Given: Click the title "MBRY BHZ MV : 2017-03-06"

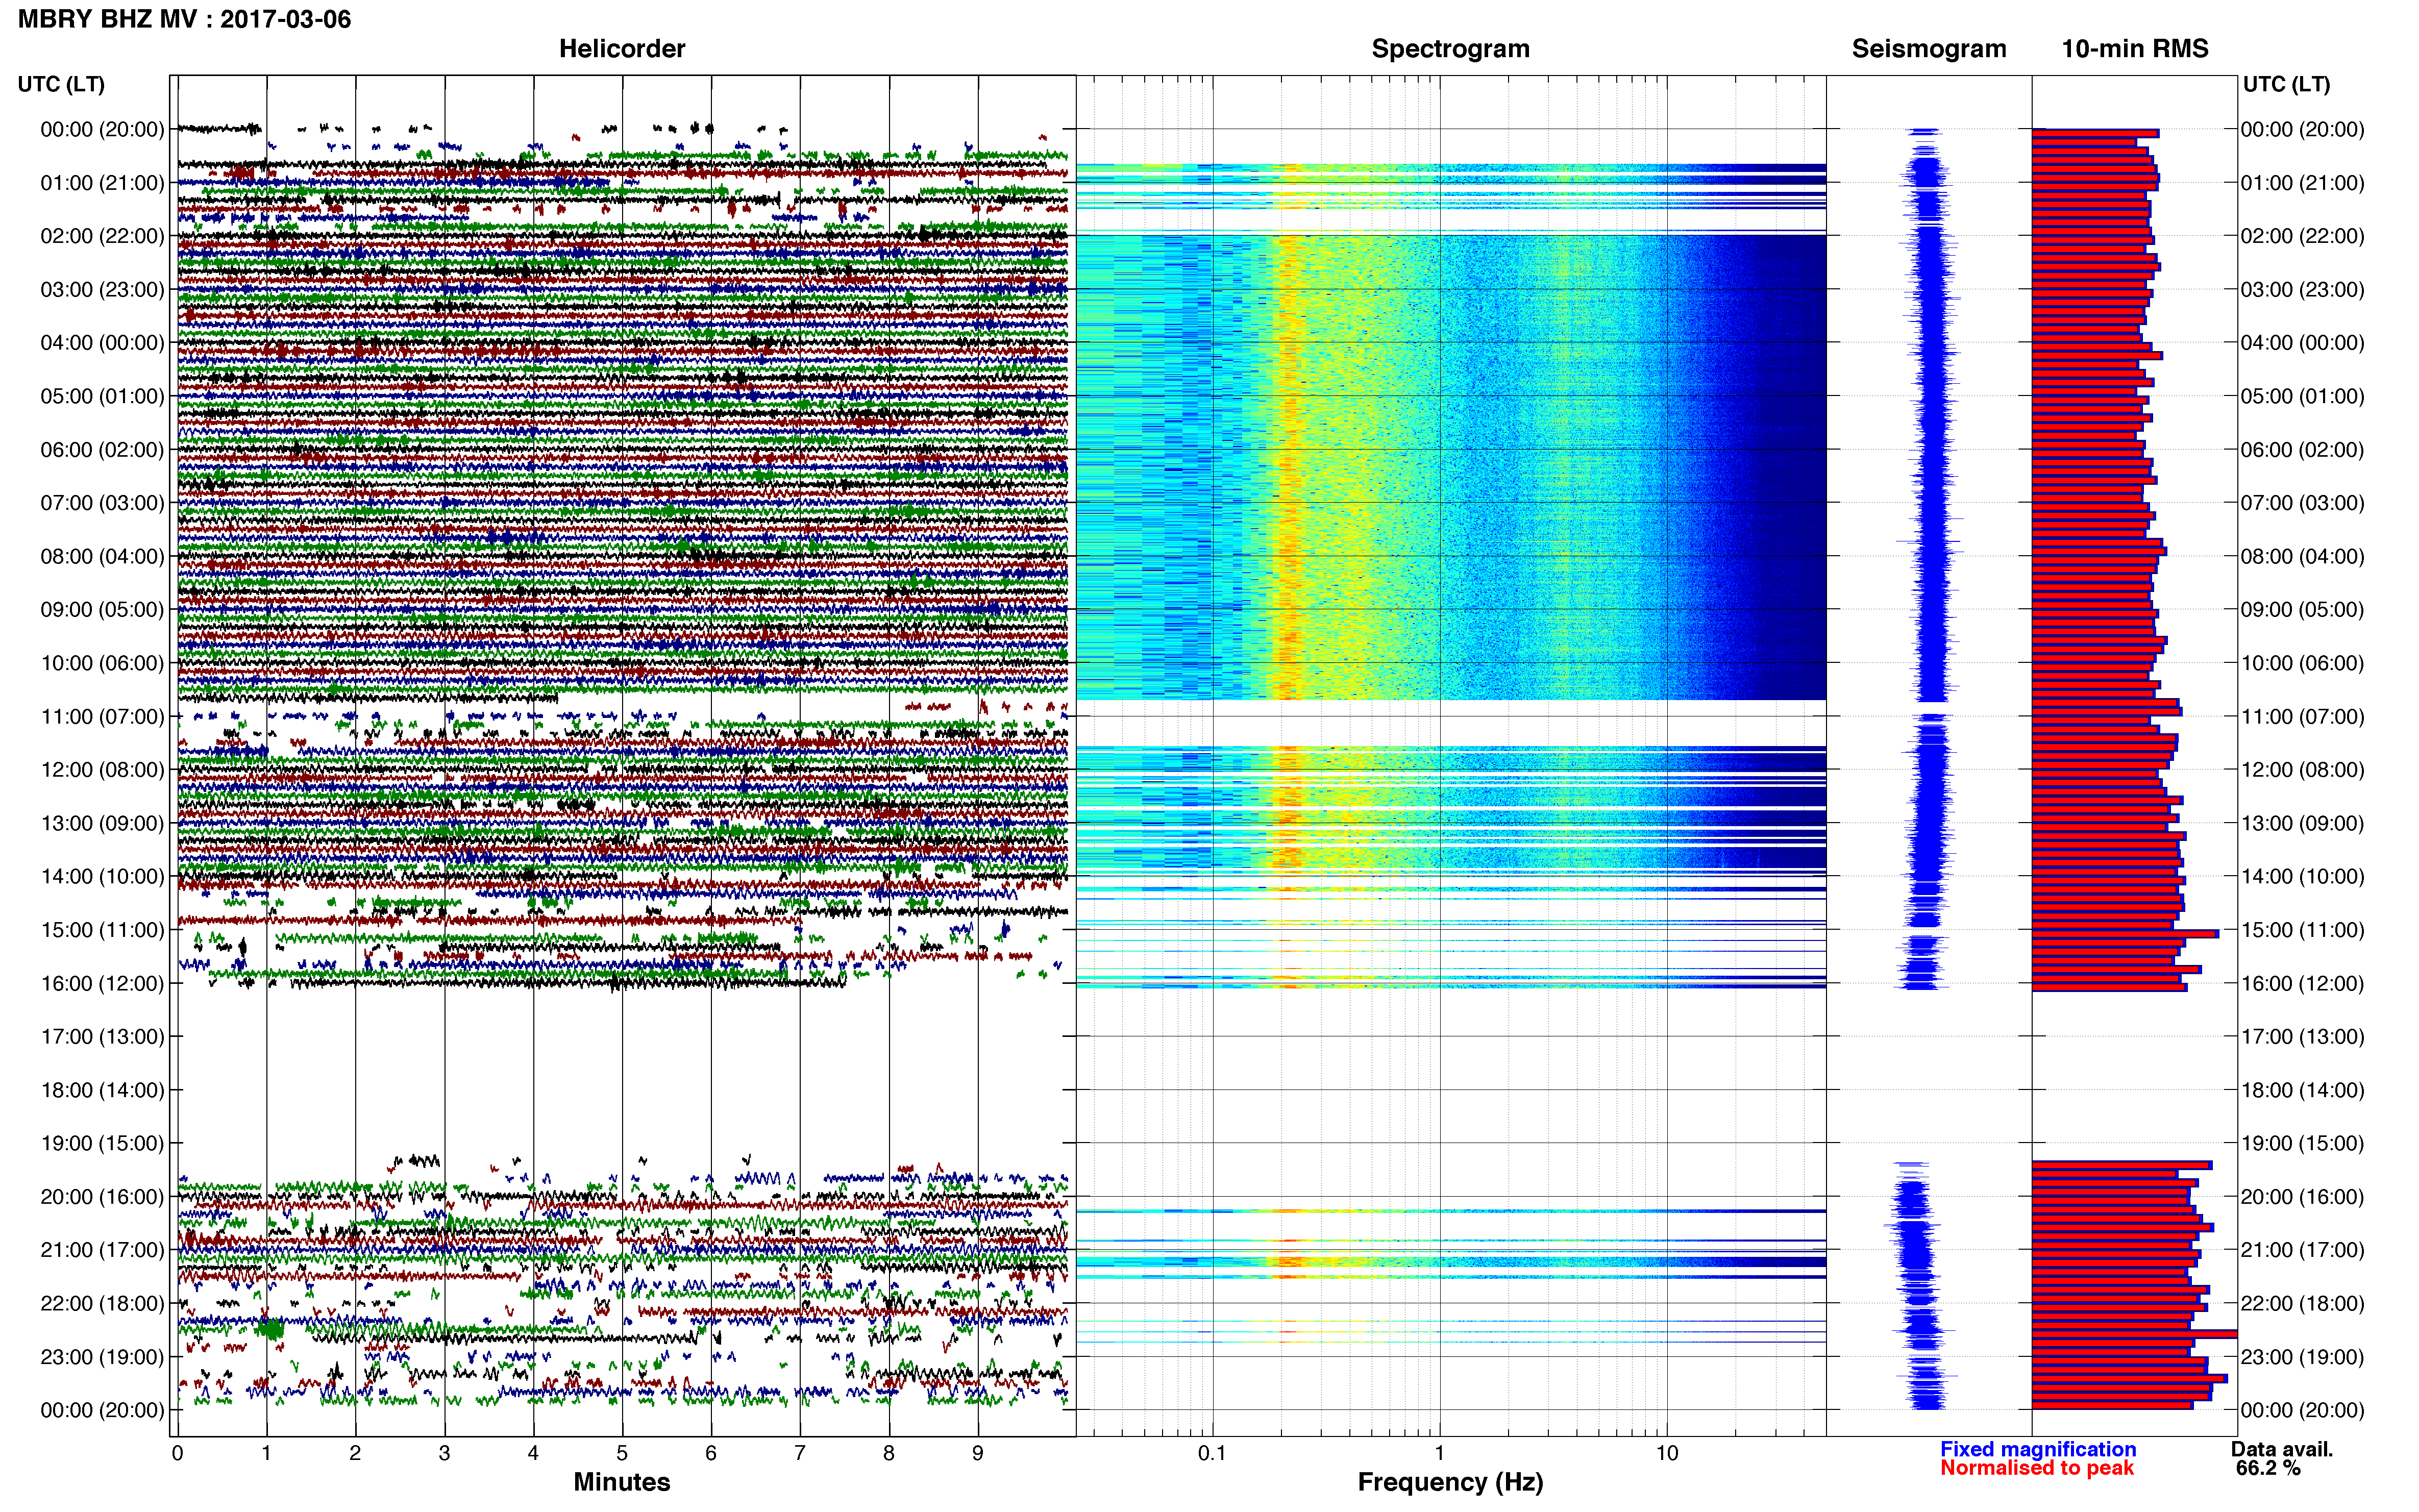Looking at the screenshot, I should pyautogui.click(x=184, y=19).
